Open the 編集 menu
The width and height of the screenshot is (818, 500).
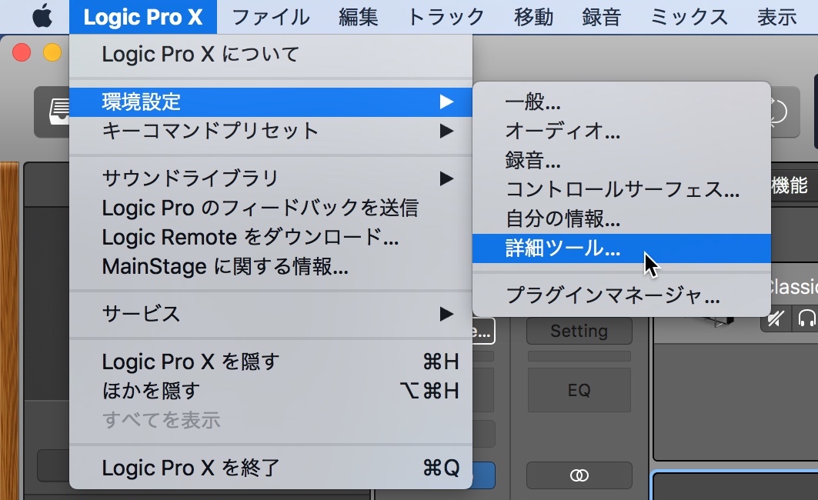358,17
